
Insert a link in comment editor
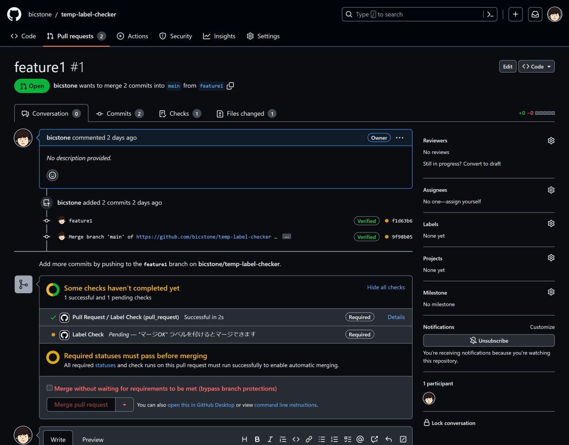tap(309, 439)
